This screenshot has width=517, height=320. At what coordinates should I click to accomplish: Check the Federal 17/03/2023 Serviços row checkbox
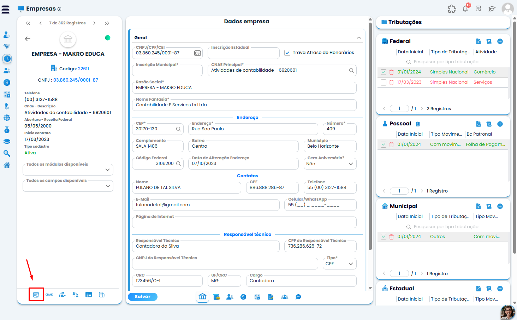pyautogui.click(x=384, y=82)
